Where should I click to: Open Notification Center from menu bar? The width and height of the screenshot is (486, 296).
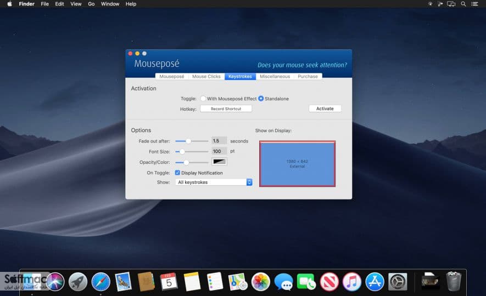[475, 4]
